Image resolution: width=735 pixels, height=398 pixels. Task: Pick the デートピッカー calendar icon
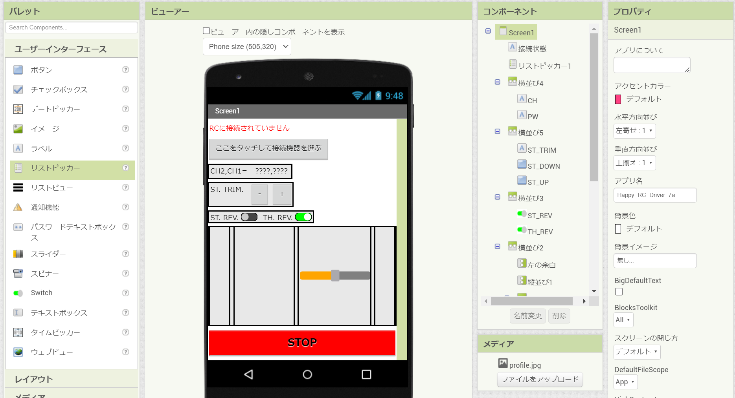click(x=18, y=109)
